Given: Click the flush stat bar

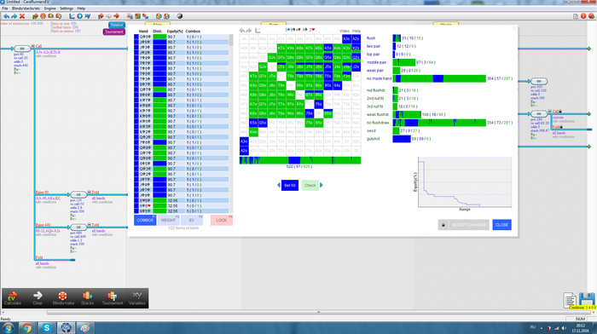Looking at the screenshot, I should [397, 38].
